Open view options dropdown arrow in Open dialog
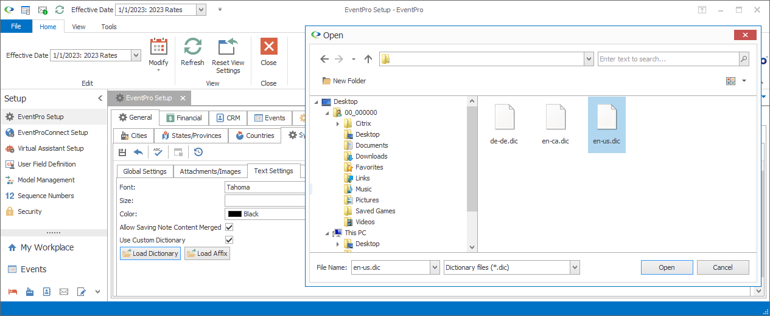Image resolution: width=770 pixels, height=316 pixels. [x=744, y=81]
